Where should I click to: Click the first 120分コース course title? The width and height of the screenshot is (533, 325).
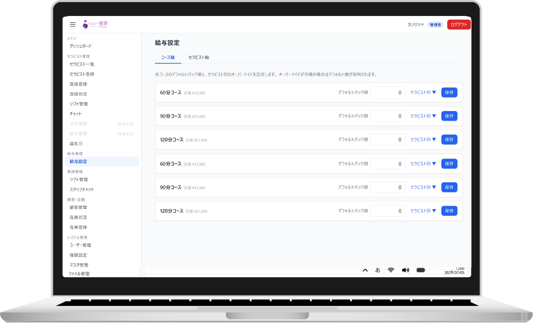pyautogui.click(x=172, y=139)
